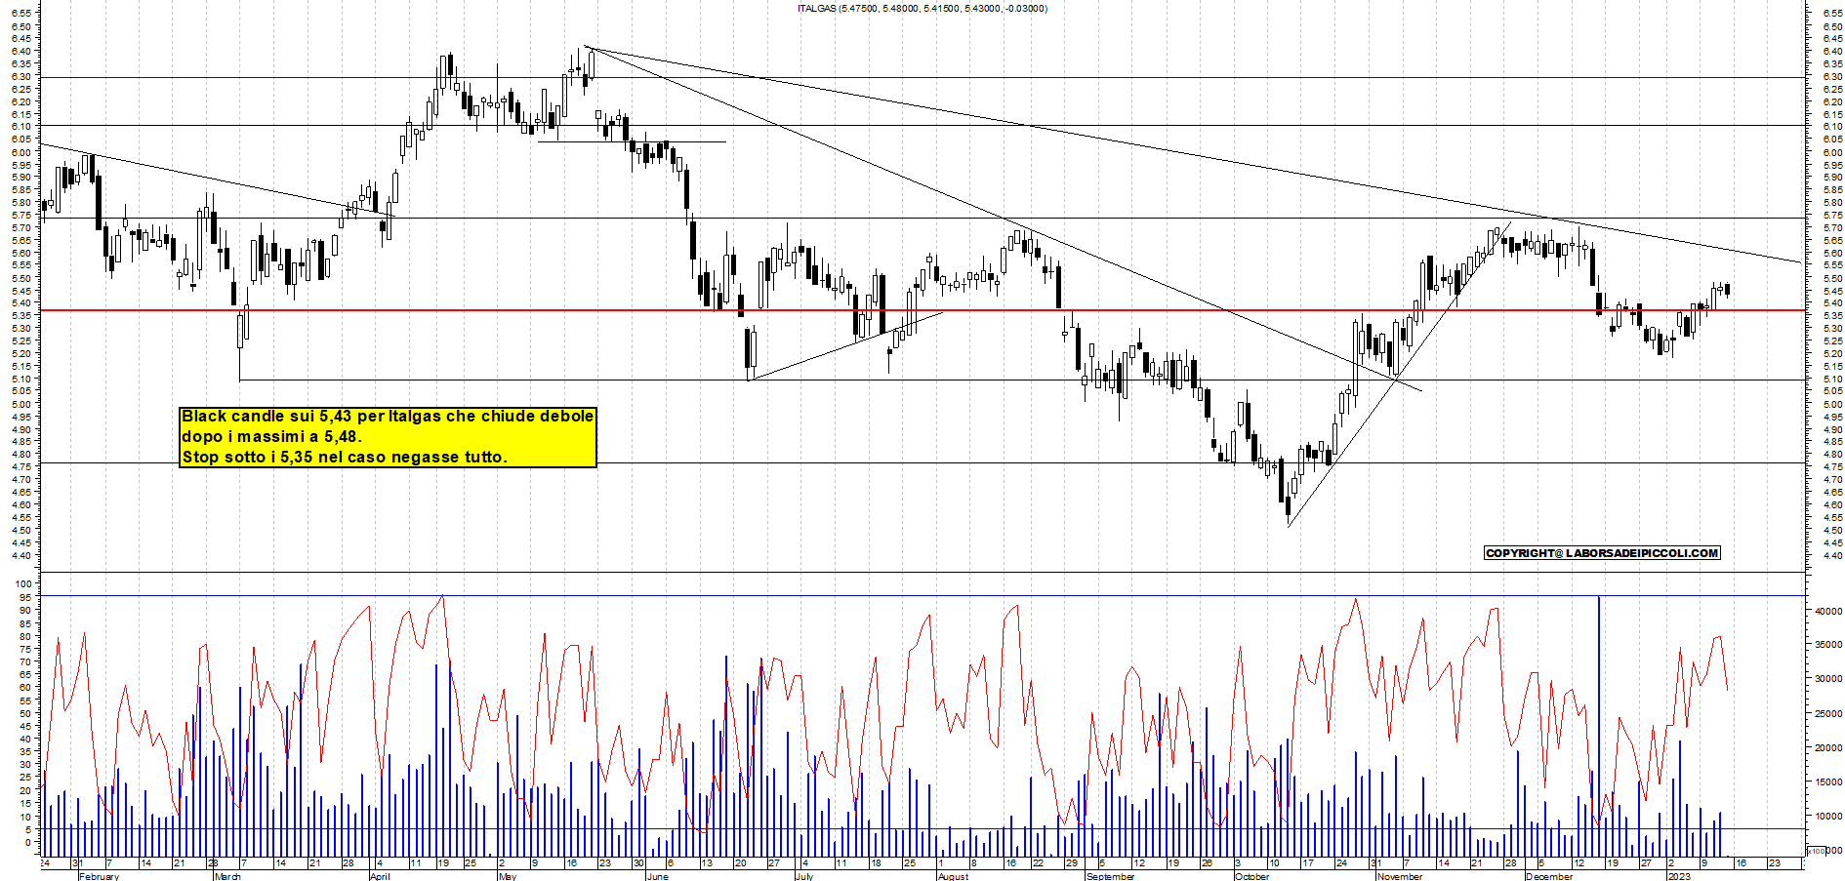Select the November month label
1845x881 pixels.
coord(1400,876)
